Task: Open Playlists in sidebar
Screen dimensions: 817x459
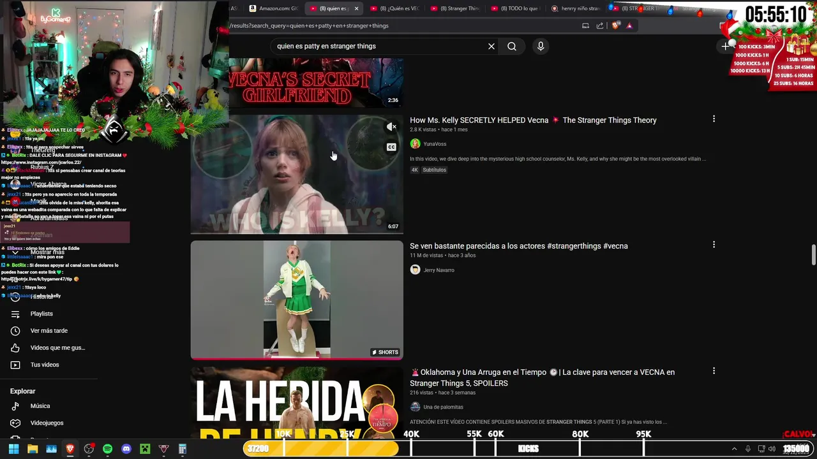Action: tap(41, 314)
